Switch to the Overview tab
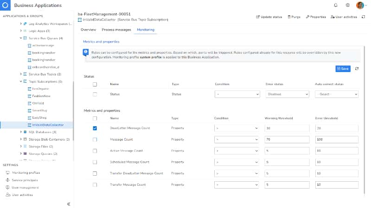Screen dimensions: 371x208 coord(88,30)
